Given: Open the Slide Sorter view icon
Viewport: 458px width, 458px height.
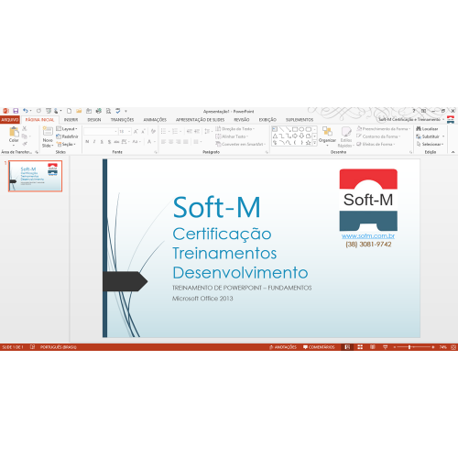Looking at the screenshot, I should 360,347.
